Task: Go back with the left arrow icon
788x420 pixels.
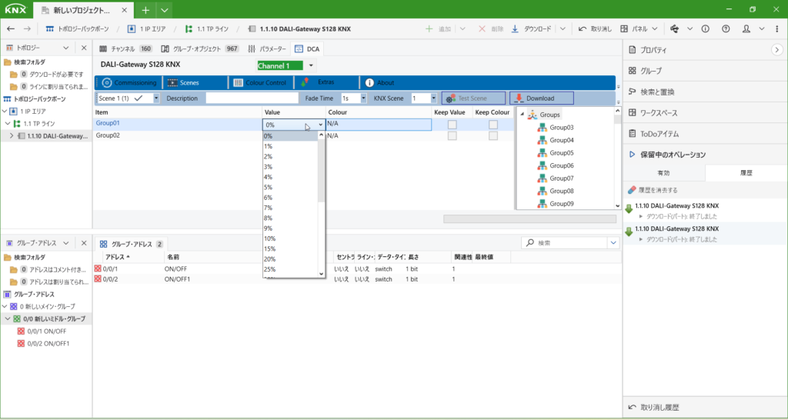Action: coord(11,29)
